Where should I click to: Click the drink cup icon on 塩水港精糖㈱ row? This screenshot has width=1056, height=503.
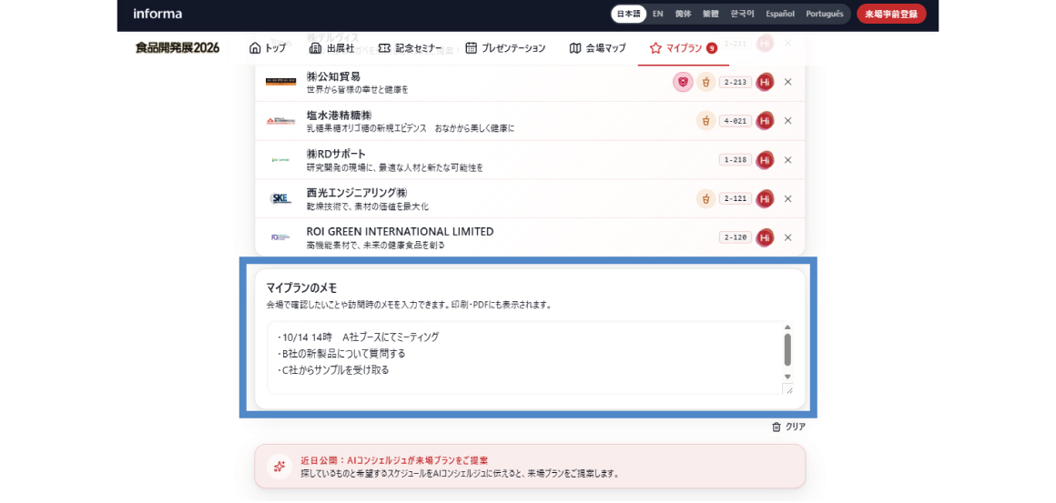(706, 121)
